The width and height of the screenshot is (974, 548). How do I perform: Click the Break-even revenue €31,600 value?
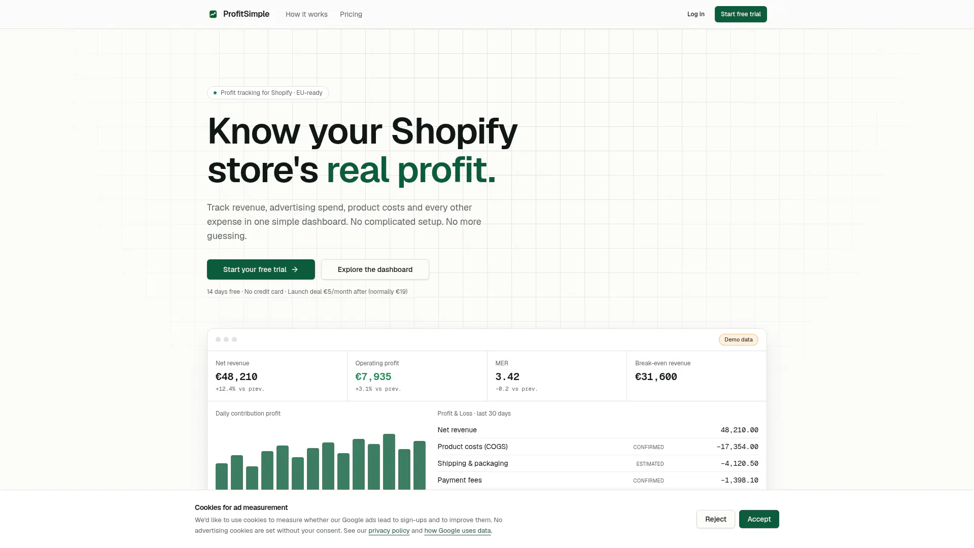[656, 376]
